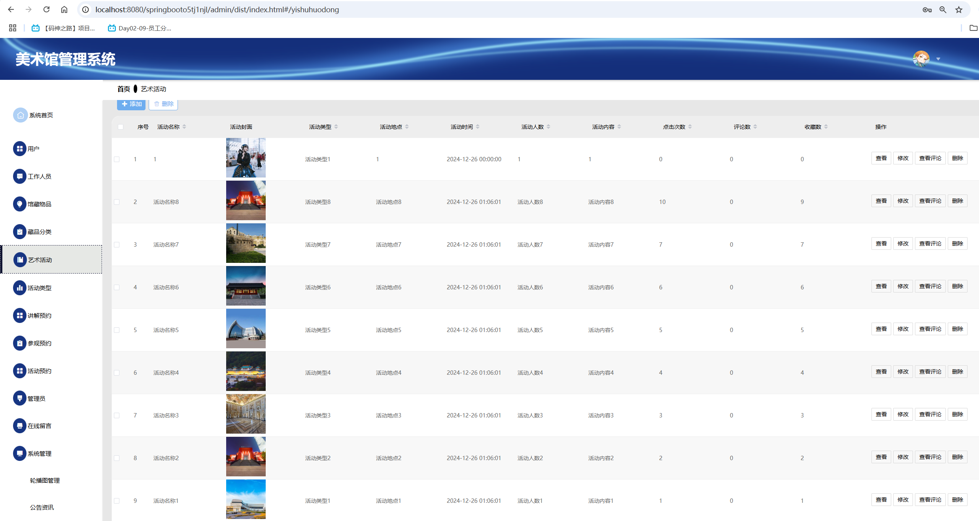
Task: Click the blue 添加 button
Action: pyautogui.click(x=131, y=104)
